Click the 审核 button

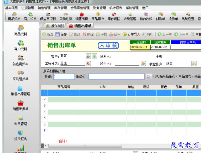tap(101, 34)
